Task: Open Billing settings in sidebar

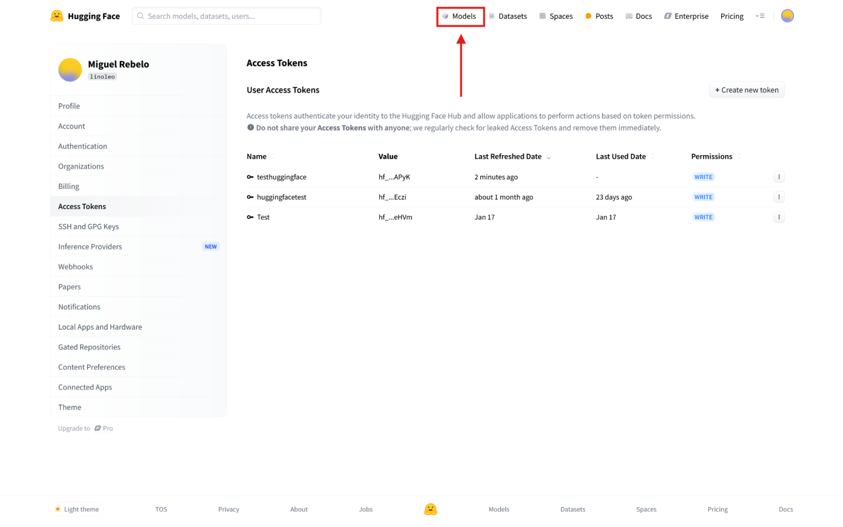Action: tap(138, 186)
